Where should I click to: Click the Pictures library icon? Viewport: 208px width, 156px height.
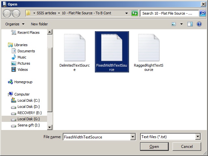tap(14, 63)
